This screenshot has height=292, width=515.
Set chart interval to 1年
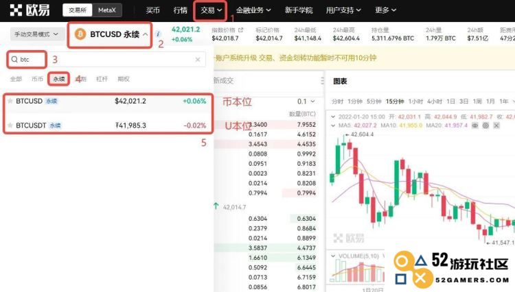(503, 101)
